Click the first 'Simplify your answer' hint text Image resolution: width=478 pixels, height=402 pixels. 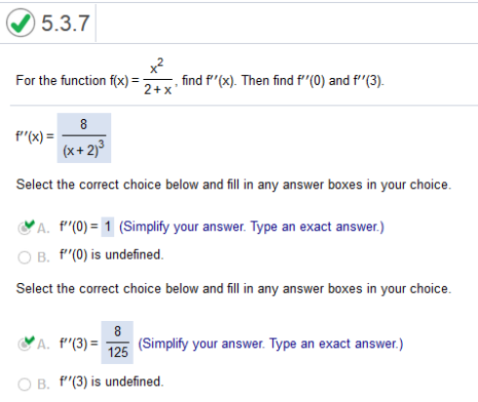(252, 226)
